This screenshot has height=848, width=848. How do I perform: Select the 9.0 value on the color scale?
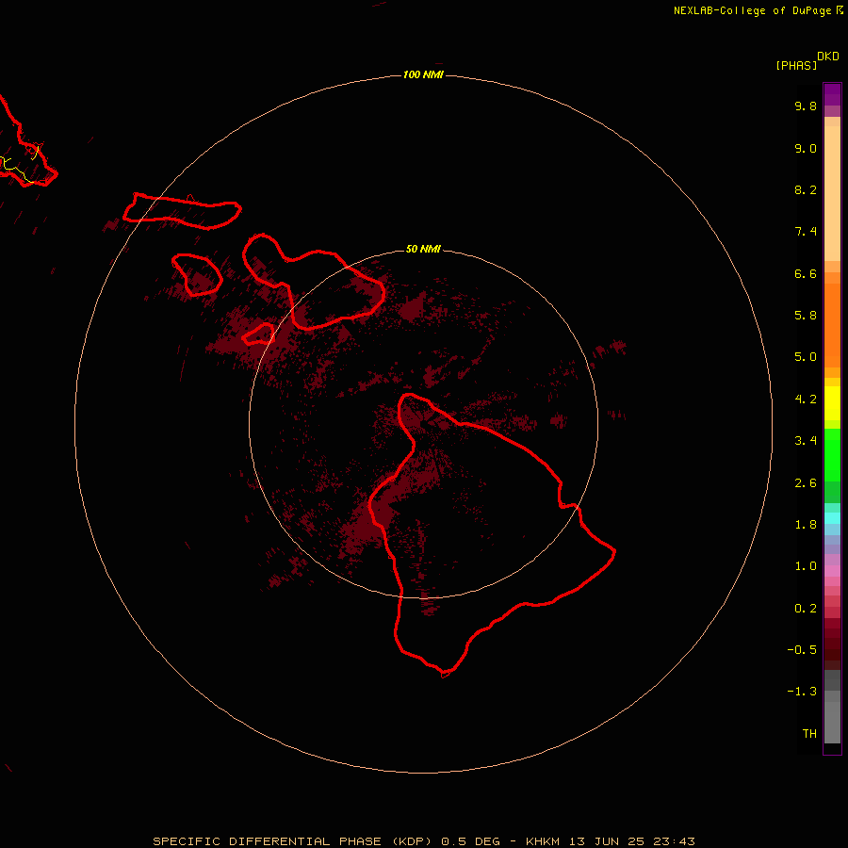(806, 148)
